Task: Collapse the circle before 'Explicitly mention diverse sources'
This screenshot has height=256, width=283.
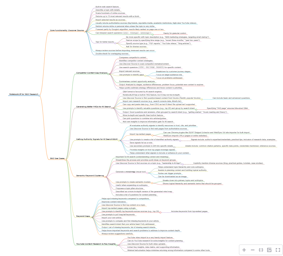Action: coord(182,164)
